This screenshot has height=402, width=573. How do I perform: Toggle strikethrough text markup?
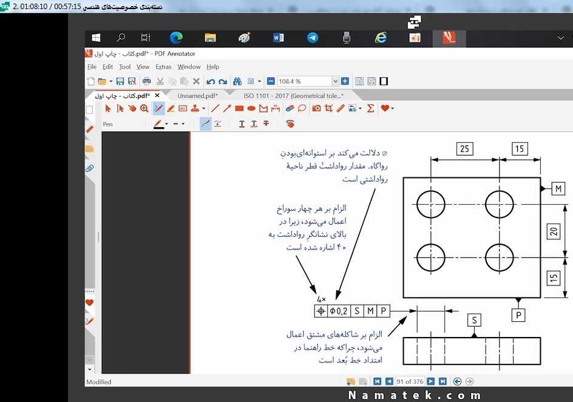tap(266, 124)
